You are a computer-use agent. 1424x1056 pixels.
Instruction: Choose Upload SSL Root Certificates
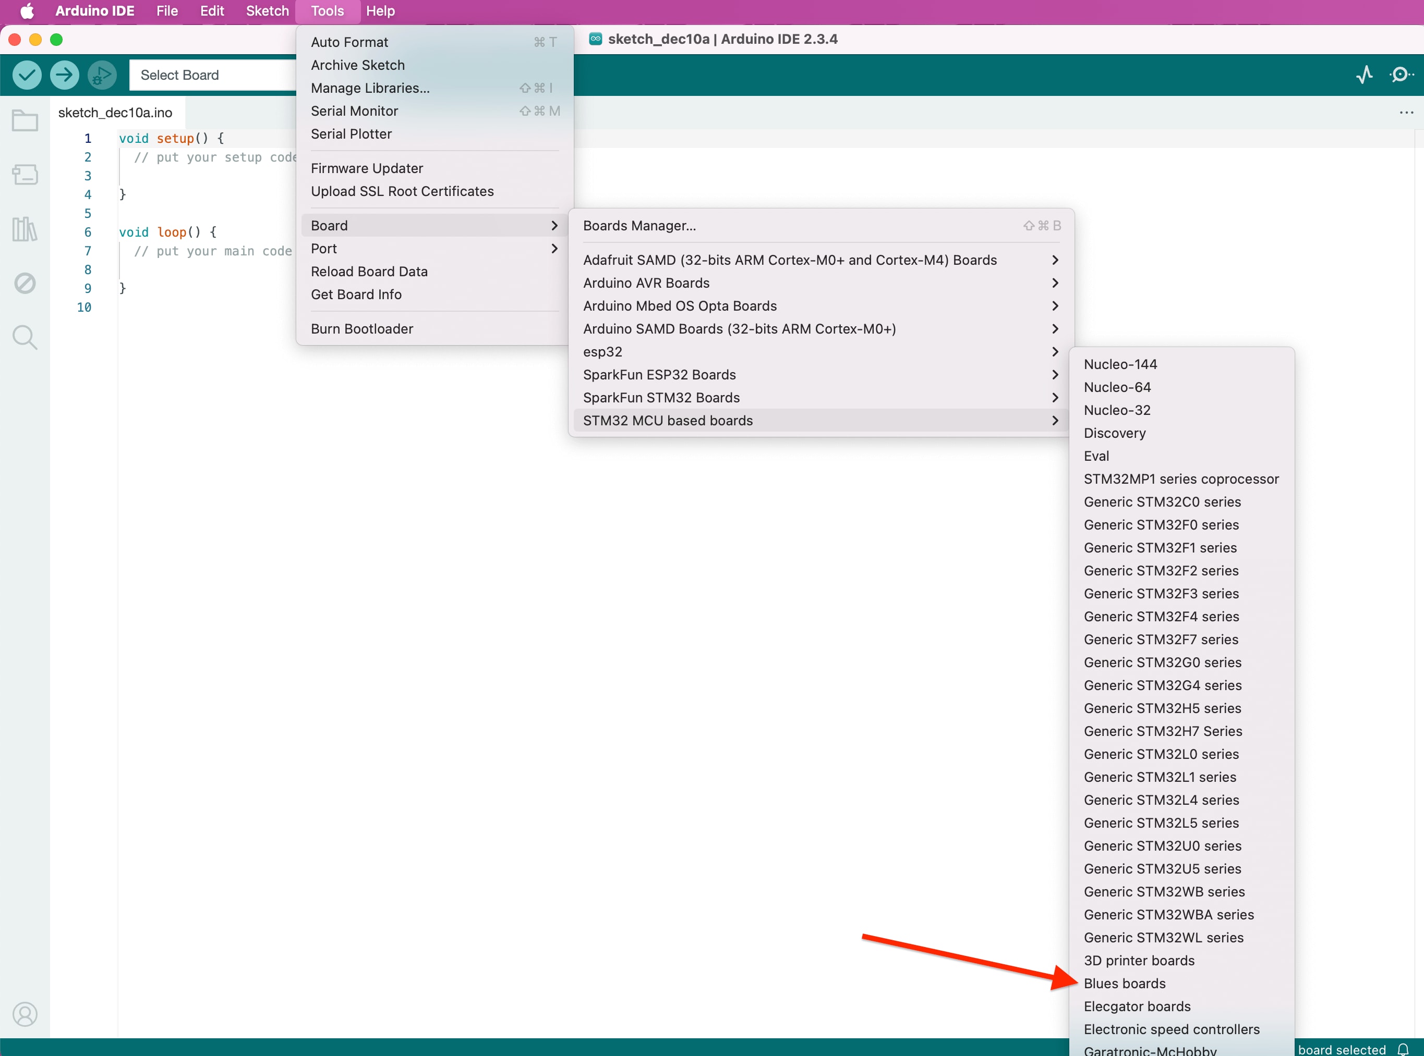pyautogui.click(x=435, y=191)
